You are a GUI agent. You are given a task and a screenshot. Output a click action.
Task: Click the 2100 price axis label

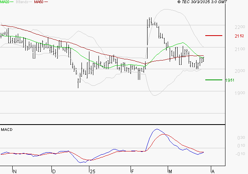coord(240,49)
